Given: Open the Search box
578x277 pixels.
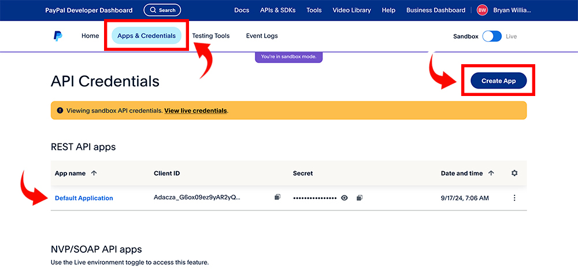Looking at the screenshot, I should coord(162,10).
